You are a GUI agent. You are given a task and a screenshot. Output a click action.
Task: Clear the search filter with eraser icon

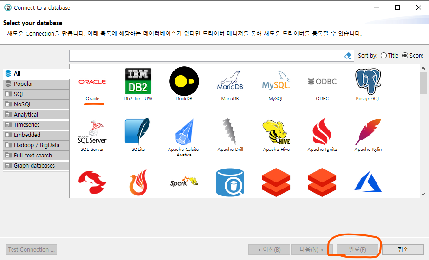tap(348, 56)
